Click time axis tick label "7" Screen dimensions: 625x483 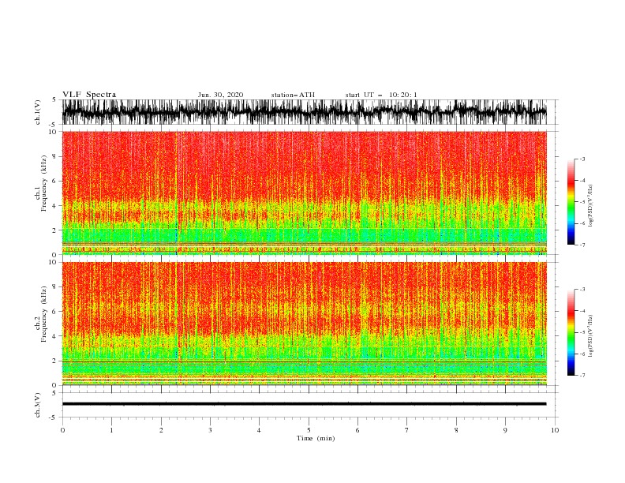coord(407,430)
